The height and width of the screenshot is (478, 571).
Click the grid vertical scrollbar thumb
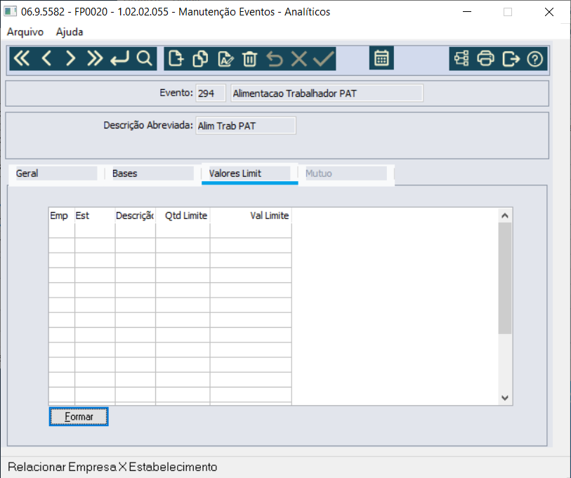[x=505, y=278]
